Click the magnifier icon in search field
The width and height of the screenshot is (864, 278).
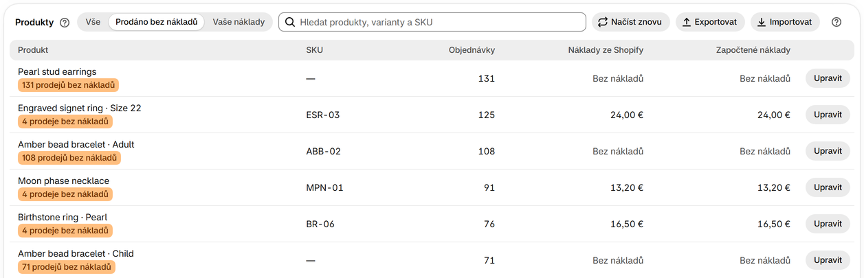[291, 22]
